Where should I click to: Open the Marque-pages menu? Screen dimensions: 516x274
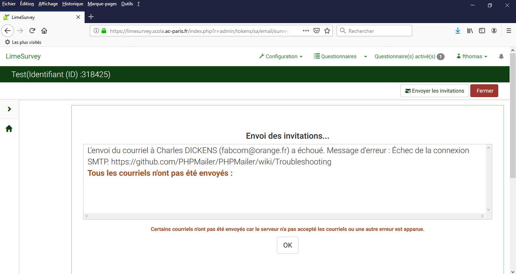tap(102, 4)
